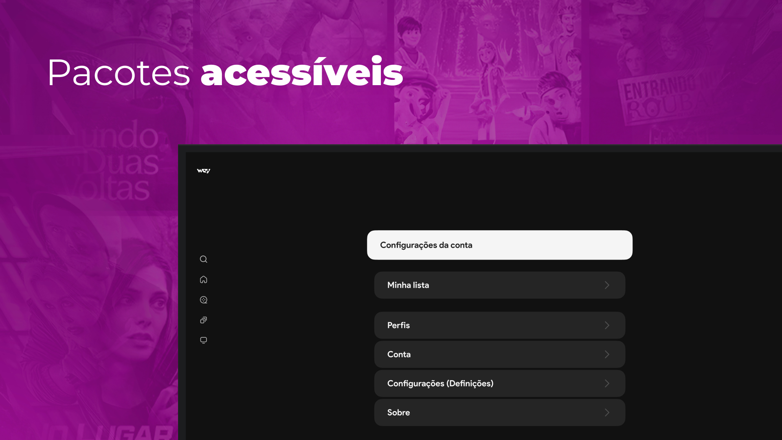Open the home icon in sidebar
The image size is (782, 440).
pos(203,279)
